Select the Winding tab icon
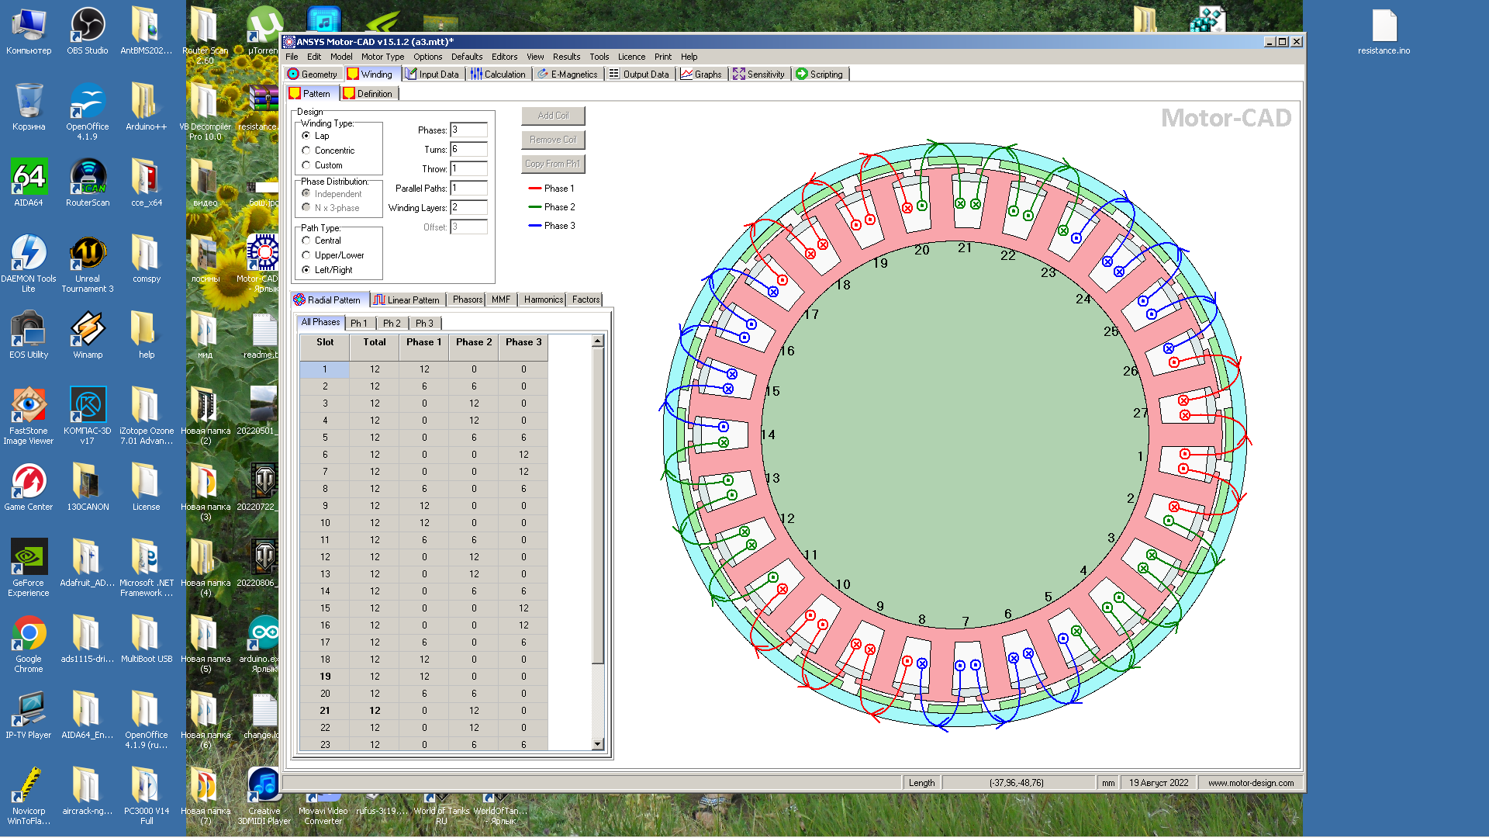1489x838 pixels. (x=353, y=74)
